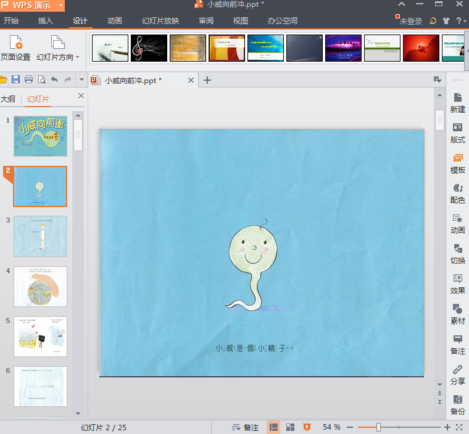This screenshot has height=434, width=469.
Task: Click the undo arrow icon
Action: tap(54, 80)
